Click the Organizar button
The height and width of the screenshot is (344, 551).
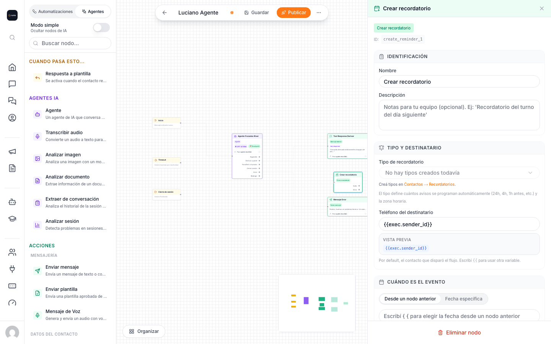(144, 331)
